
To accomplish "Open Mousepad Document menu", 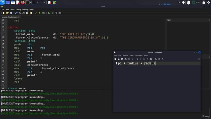I will pyautogui.click(x=138, y=56).
